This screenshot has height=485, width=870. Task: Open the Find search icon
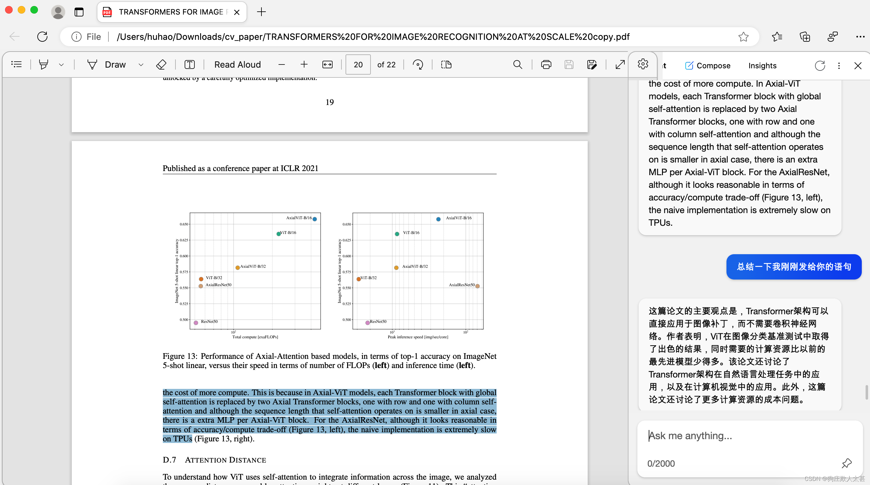pos(518,64)
